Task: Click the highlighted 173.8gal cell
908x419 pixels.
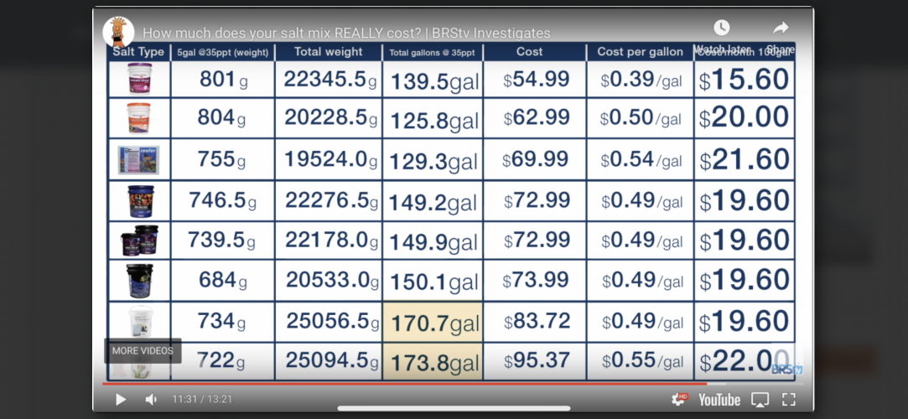Action: 433,362
